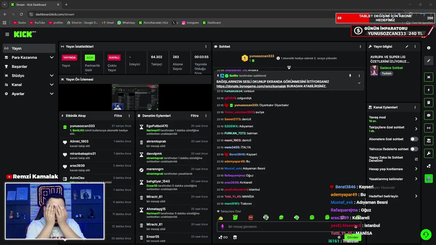Image resolution: width=436 pixels, height=245 pixels.
Task: Open the RemziKamalak | Kick bookmark
Action: 153,23
